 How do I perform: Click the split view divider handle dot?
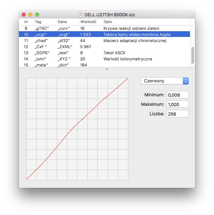(x=107, y=69)
